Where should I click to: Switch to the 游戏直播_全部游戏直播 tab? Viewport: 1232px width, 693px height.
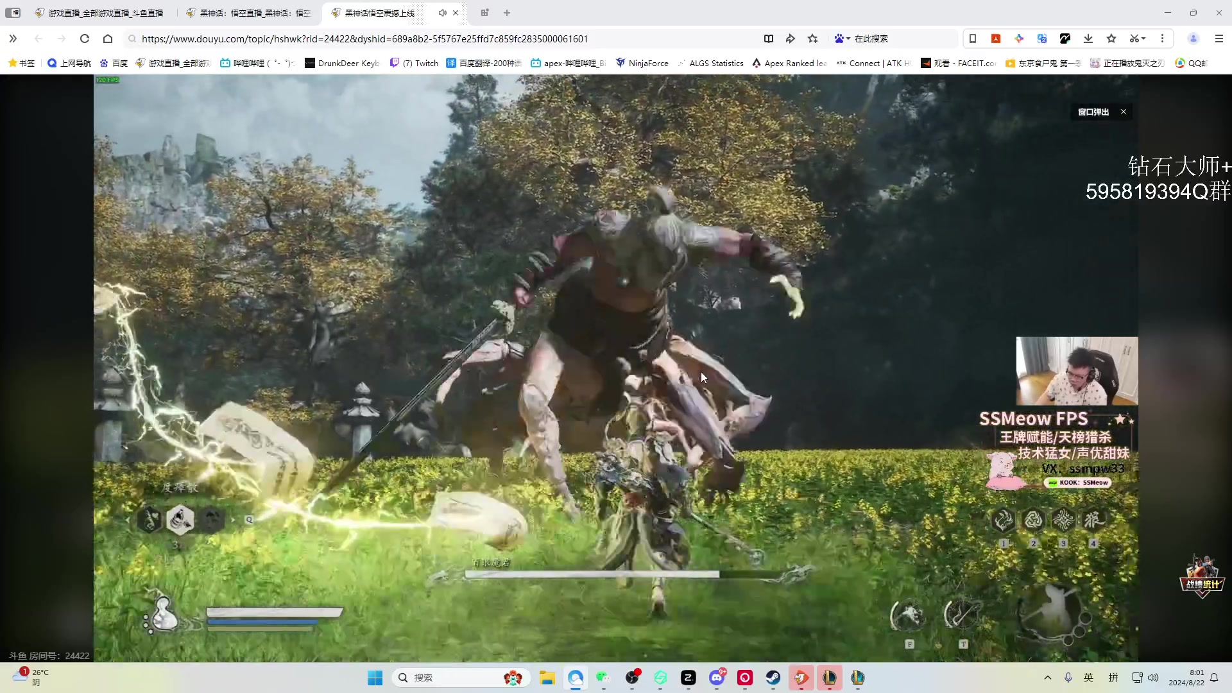99,13
